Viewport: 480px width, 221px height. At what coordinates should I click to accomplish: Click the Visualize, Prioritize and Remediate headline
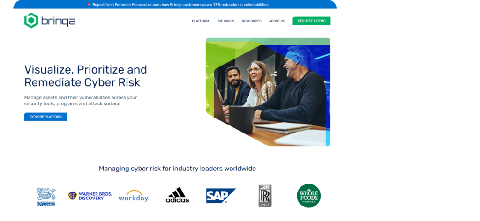(86, 76)
